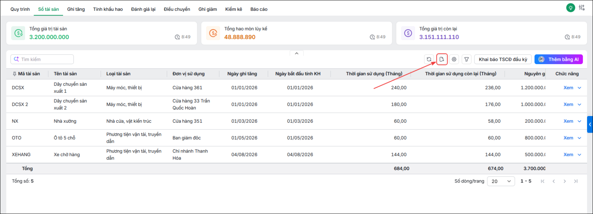Go to the next page arrow

(565, 181)
